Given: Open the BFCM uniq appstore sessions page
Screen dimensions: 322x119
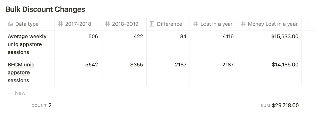Looking at the screenshot, I should (x=21, y=72).
